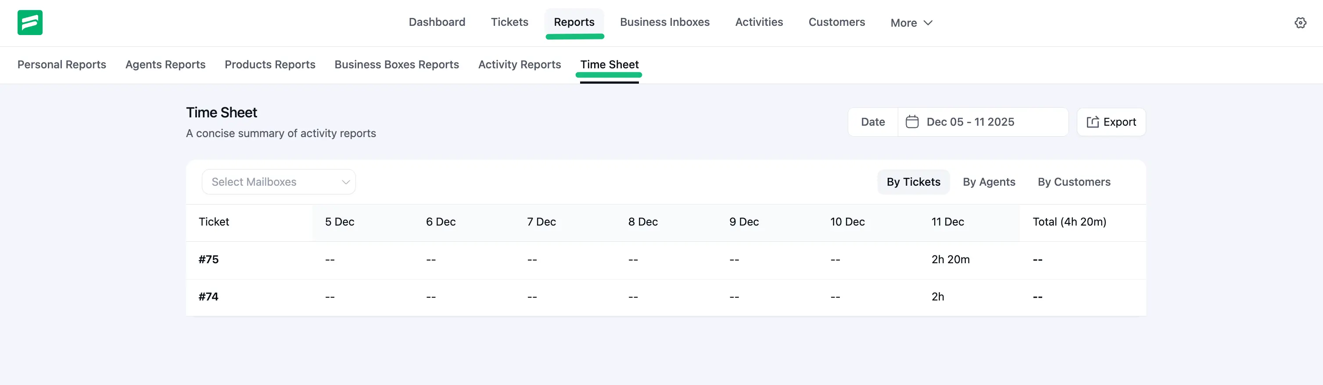The width and height of the screenshot is (1323, 385).
Task: Open the Customers section
Action: pyautogui.click(x=836, y=22)
